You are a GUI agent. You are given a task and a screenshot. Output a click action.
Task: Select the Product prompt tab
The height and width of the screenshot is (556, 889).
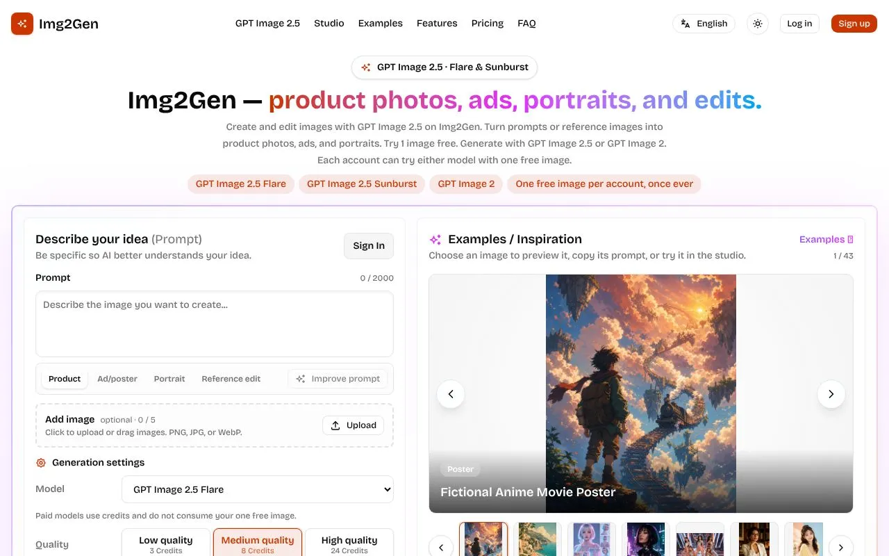[65, 379]
